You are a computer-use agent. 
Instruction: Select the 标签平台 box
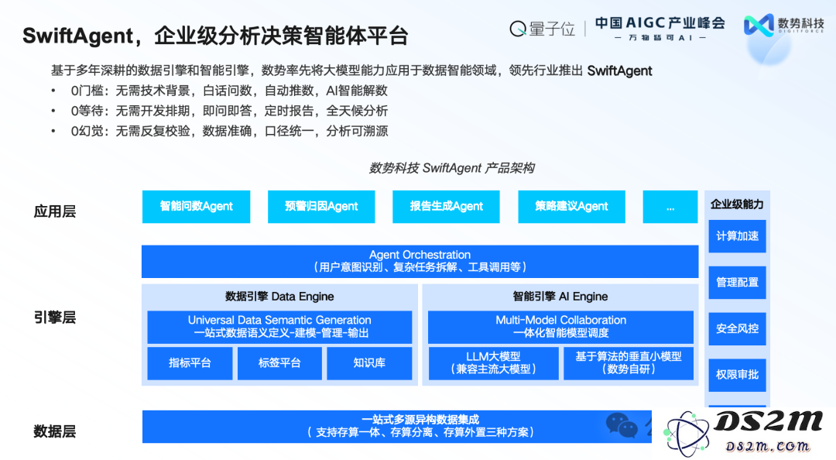click(x=279, y=363)
